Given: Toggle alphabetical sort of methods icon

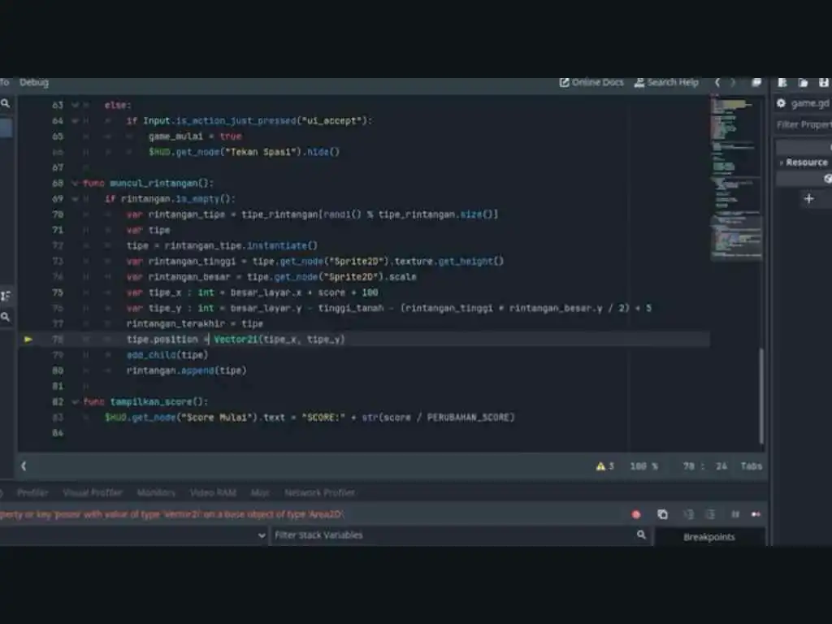Looking at the screenshot, I should click(6, 296).
